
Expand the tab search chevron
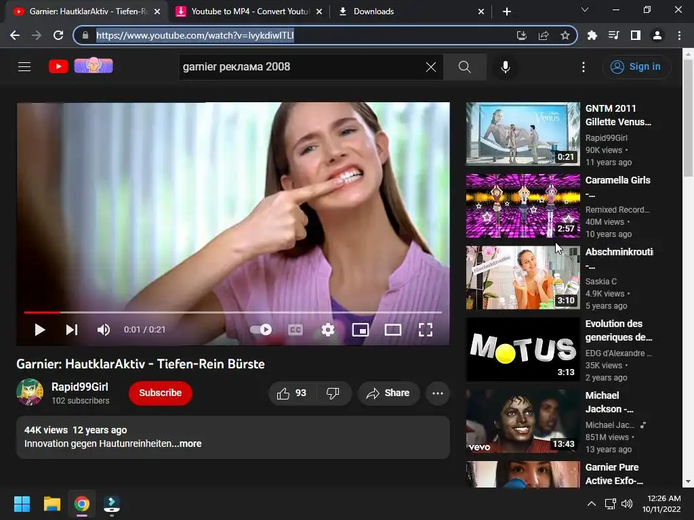[x=585, y=9]
